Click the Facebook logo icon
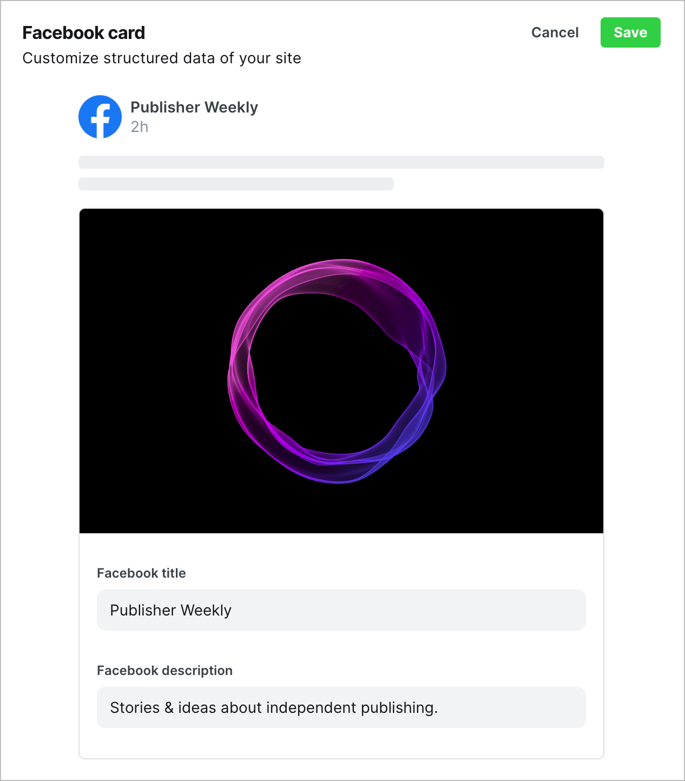685x781 pixels. pyautogui.click(x=100, y=117)
